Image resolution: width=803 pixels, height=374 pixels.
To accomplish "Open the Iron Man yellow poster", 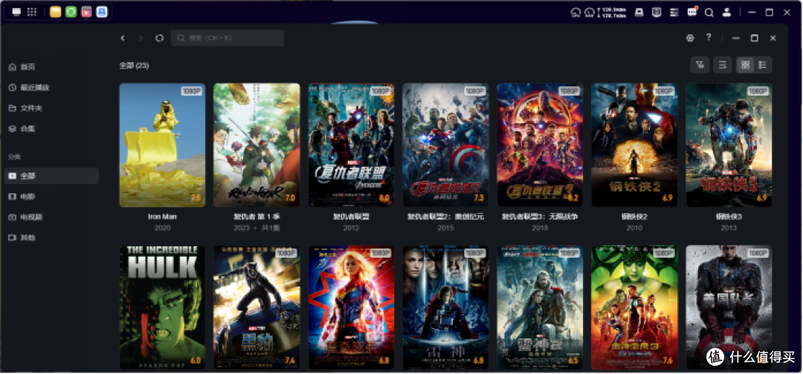I will pyautogui.click(x=162, y=145).
